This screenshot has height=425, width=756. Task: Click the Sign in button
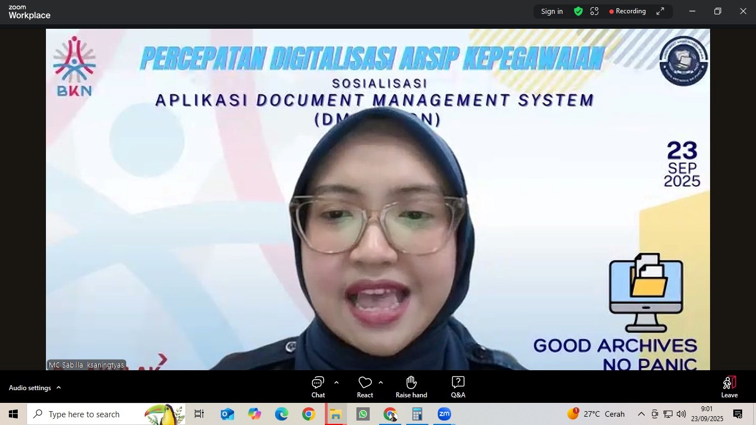tap(552, 11)
